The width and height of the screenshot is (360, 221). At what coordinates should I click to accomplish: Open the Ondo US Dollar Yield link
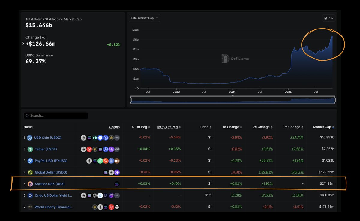click(x=53, y=195)
